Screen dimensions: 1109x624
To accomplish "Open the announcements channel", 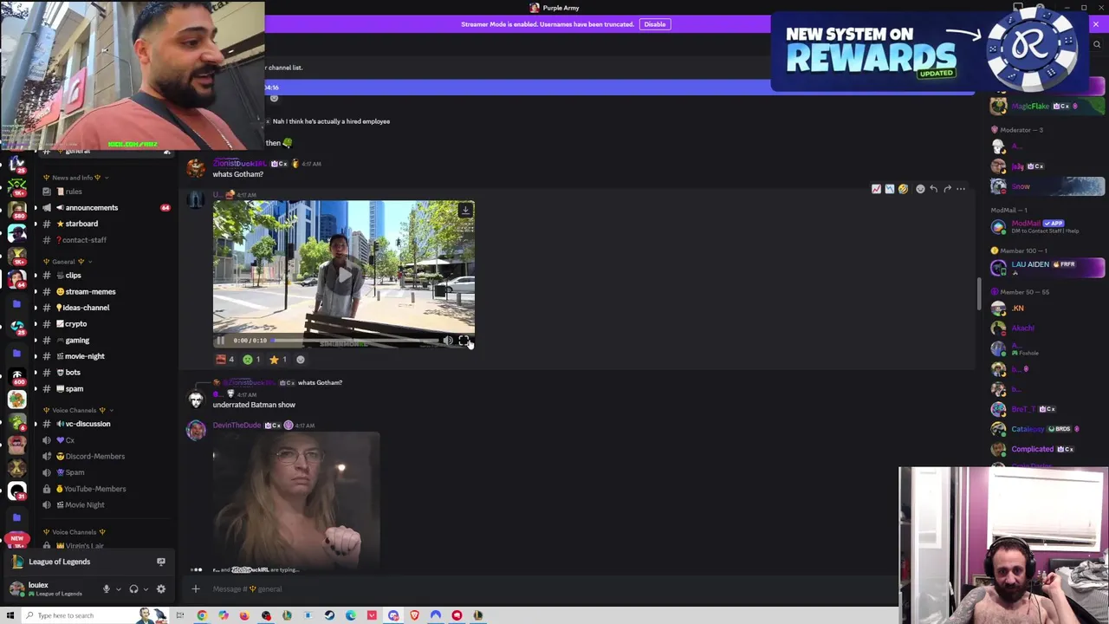I will pos(104,208).
